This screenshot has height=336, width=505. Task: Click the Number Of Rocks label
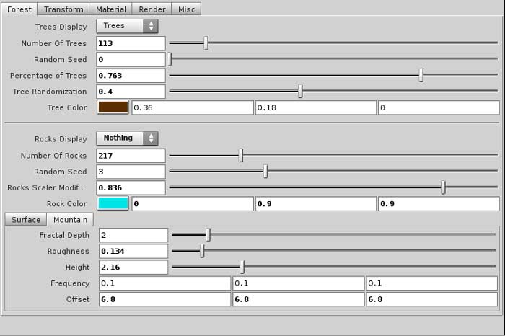click(x=54, y=156)
